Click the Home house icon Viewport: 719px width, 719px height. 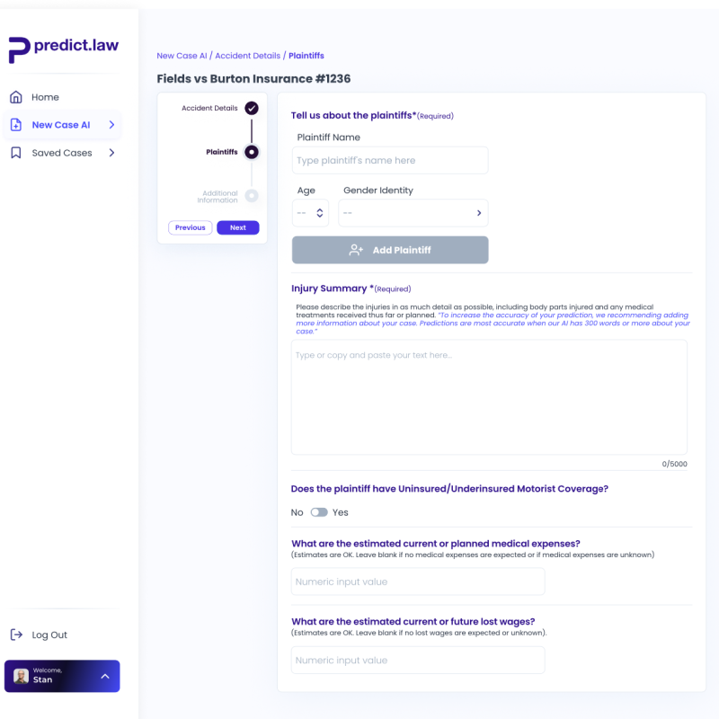16,97
